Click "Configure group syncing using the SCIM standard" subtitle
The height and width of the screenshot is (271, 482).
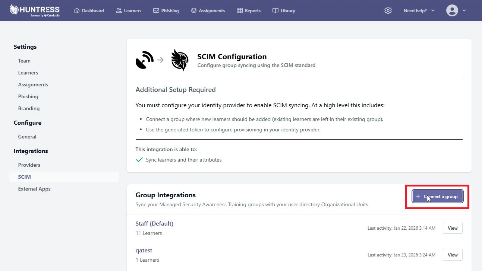point(256,66)
